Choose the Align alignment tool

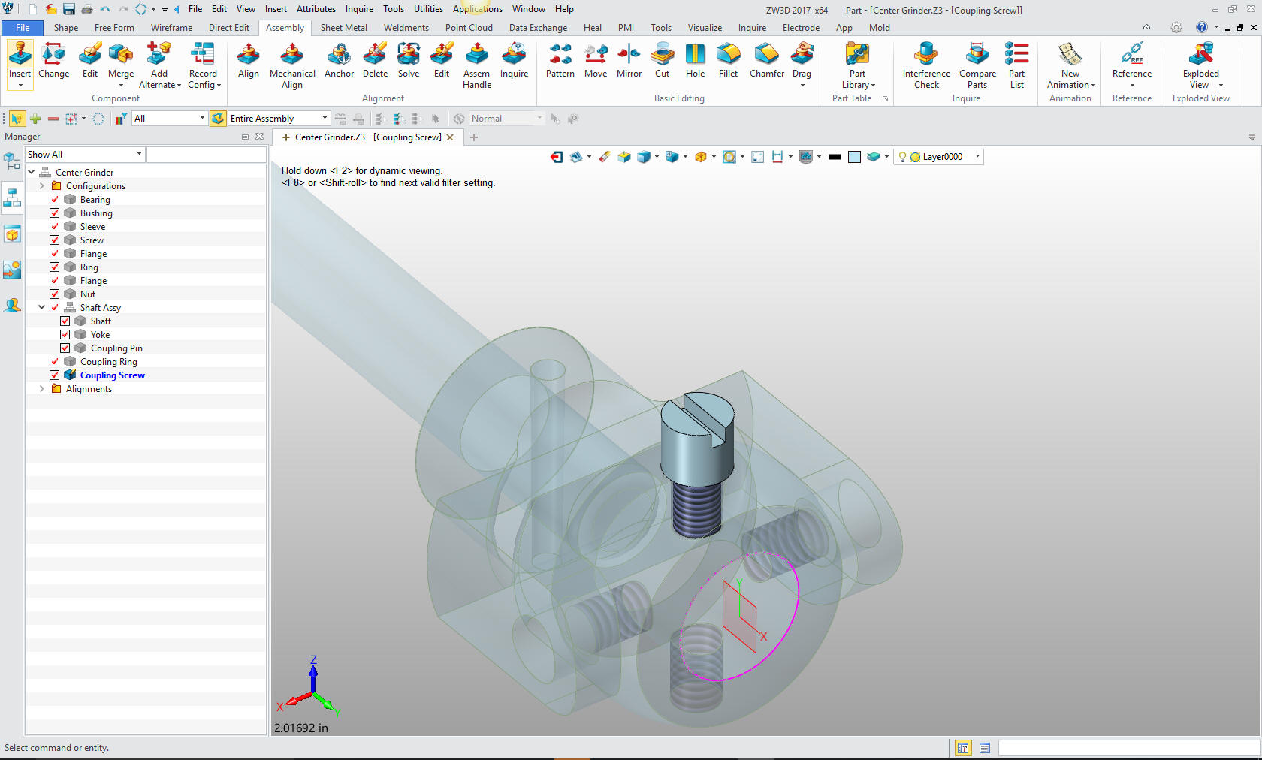(x=248, y=60)
